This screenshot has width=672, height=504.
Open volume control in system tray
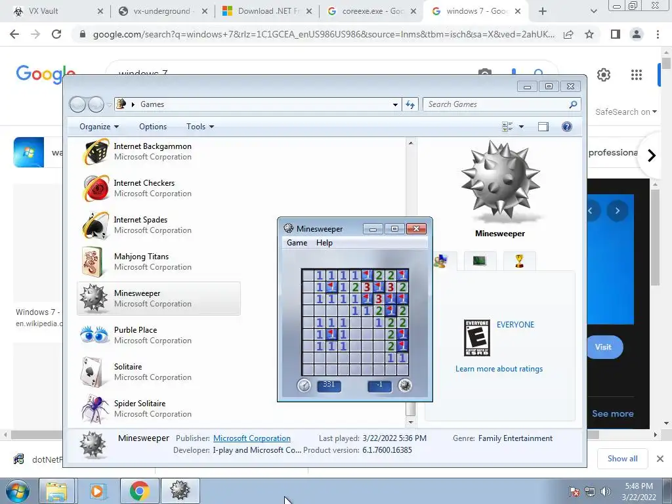[606, 492]
